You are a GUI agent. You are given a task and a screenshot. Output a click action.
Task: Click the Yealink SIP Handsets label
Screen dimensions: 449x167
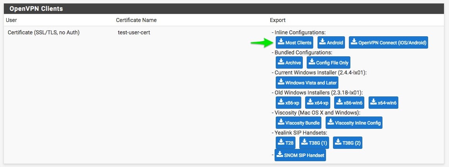[x=300, y=133]
